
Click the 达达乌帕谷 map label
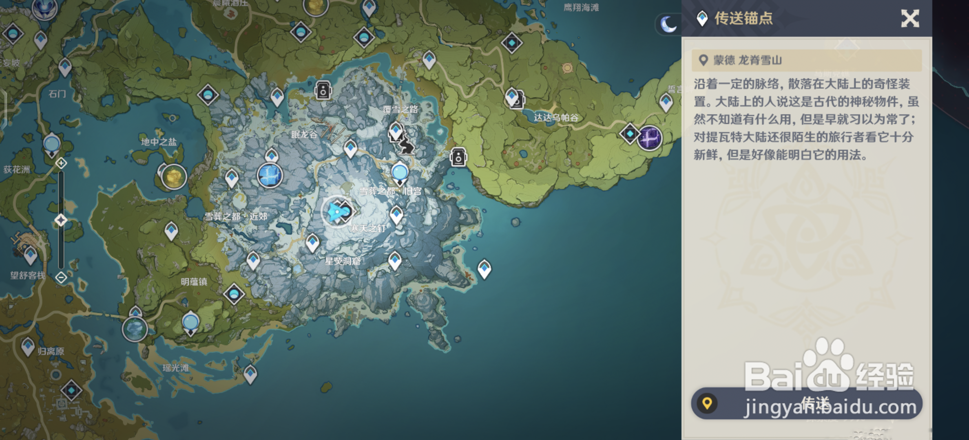click(x=556, y=118)
